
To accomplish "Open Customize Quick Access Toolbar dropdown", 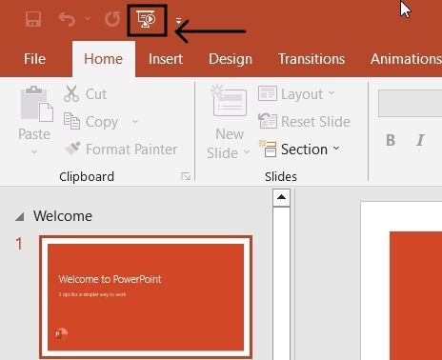I will click(178, 21).
